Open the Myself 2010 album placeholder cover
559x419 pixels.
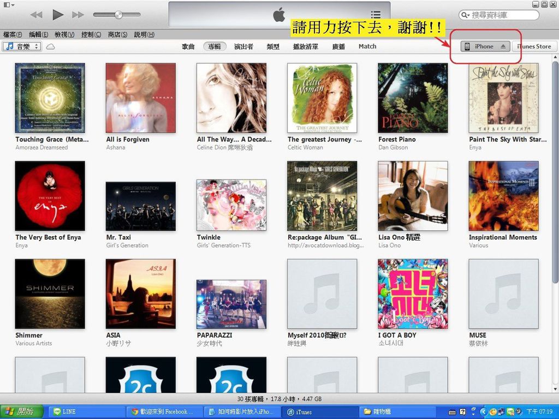click(322, 294)
